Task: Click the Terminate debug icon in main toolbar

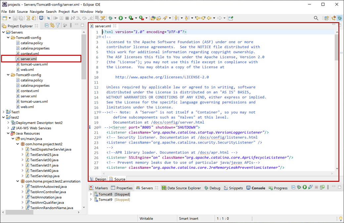Action: pyautogui.click(x=67, y=18)
